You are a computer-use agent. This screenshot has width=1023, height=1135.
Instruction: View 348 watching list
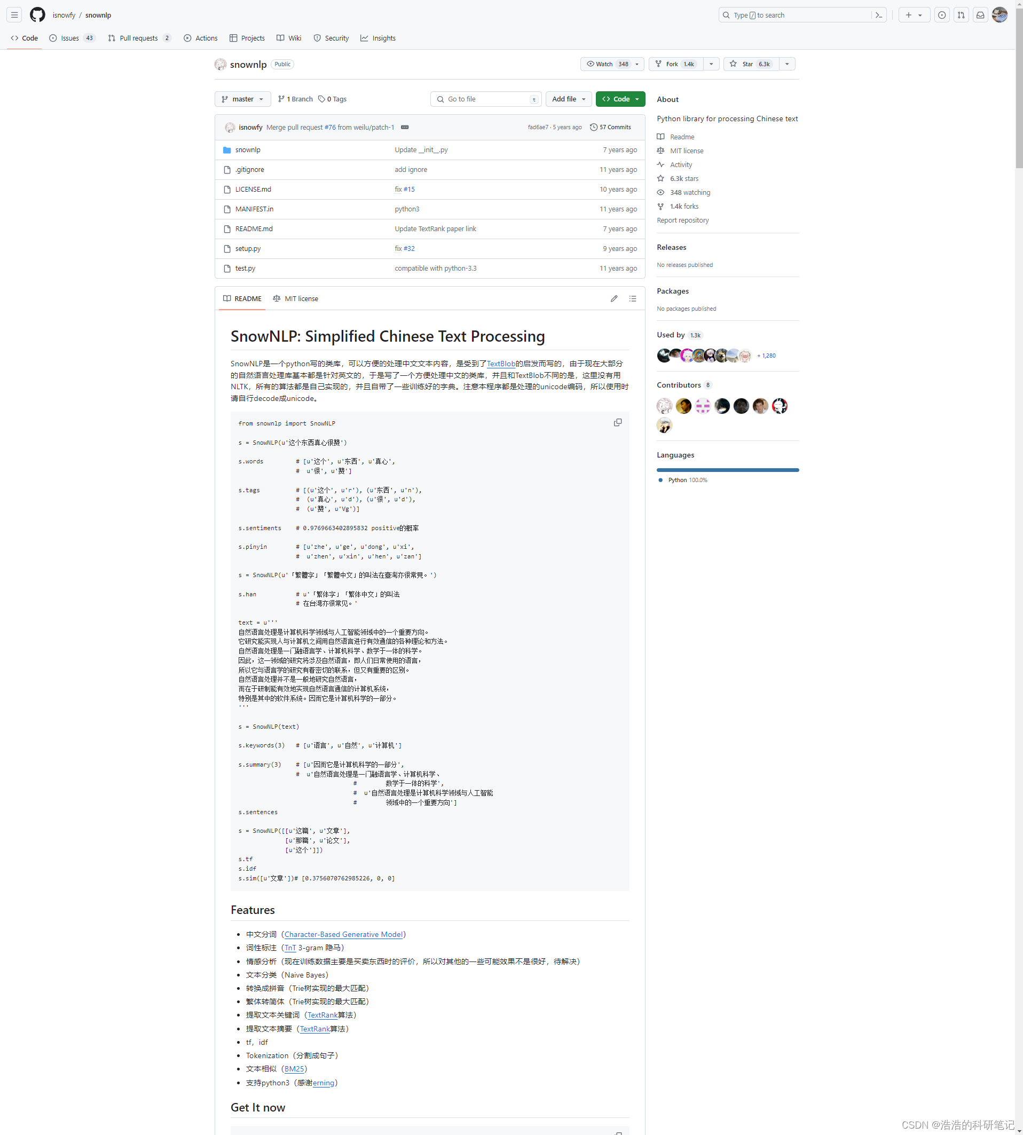(690, 193)
